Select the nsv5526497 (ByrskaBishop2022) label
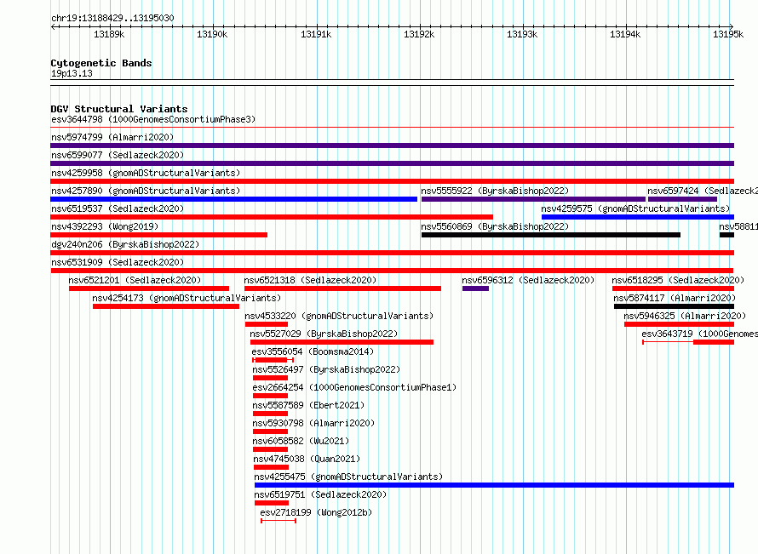758x554 pixels. 326,369
